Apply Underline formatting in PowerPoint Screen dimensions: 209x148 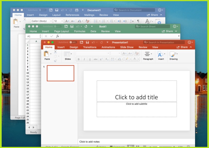pyautogui.click(x=90, y=59)
